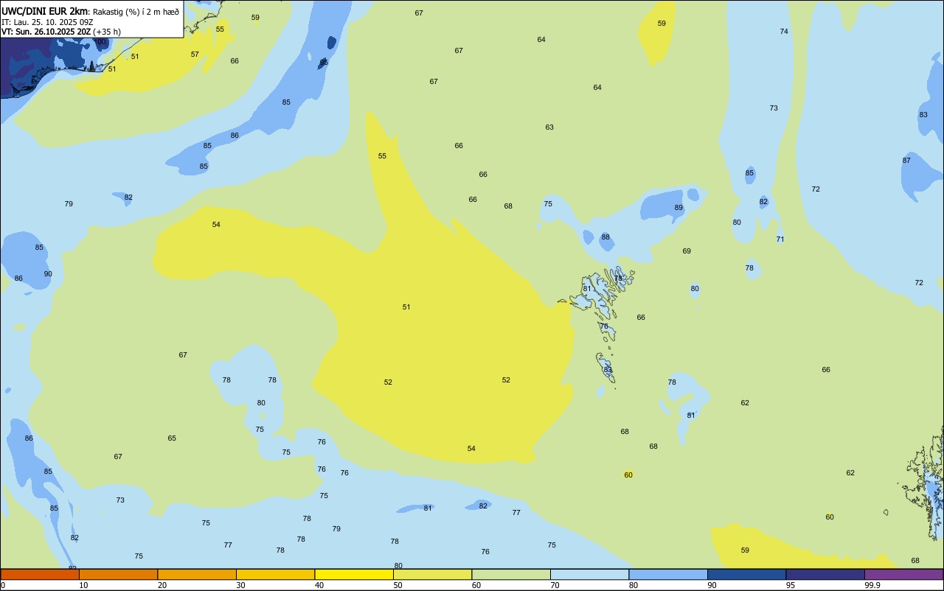Click the bright yellow 40–50 legend swatch

(354, 574)
